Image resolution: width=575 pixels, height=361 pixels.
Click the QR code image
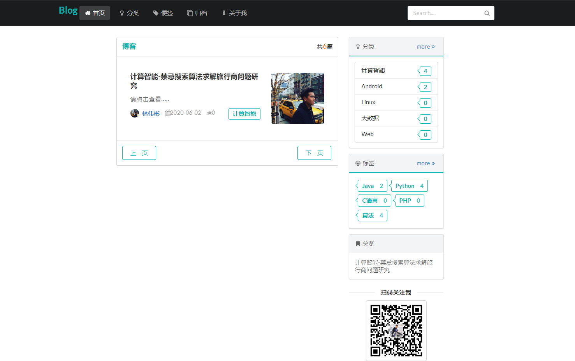tap(396, 331)
